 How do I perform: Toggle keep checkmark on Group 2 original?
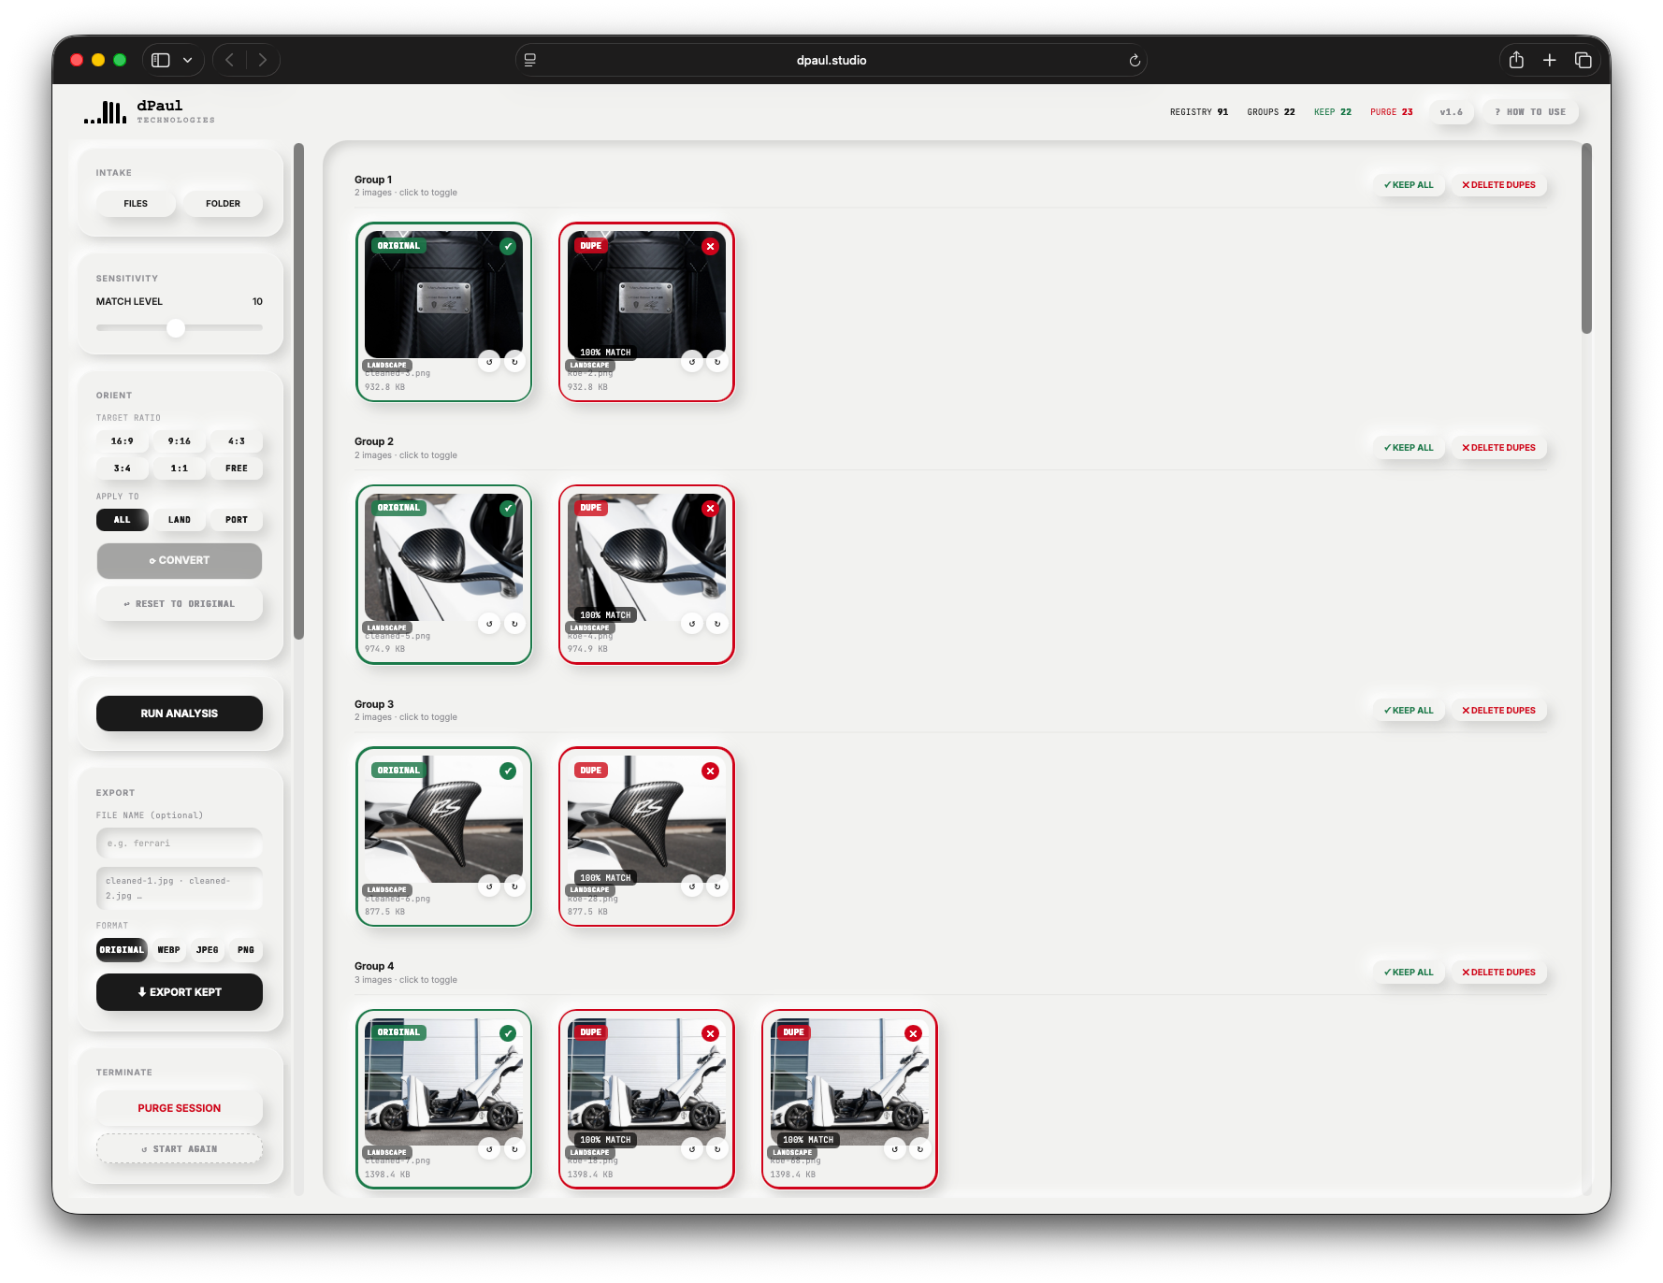click(x=508, y=509)
